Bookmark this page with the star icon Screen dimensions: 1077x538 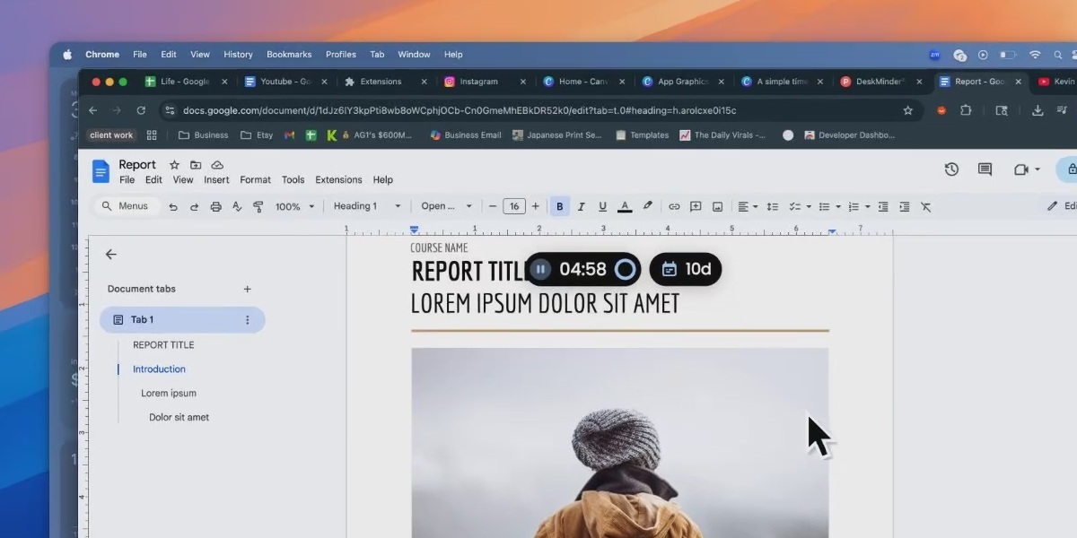tap(907, 110)
